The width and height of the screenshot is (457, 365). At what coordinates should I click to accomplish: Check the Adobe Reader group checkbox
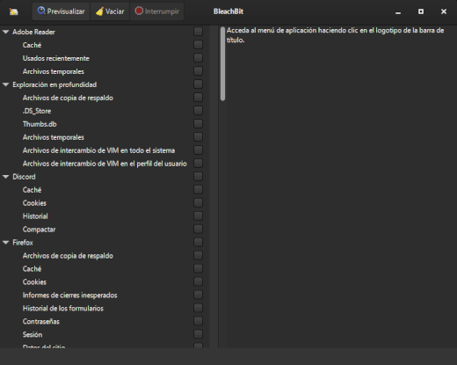pyautogui.click(x=198, y=32)
